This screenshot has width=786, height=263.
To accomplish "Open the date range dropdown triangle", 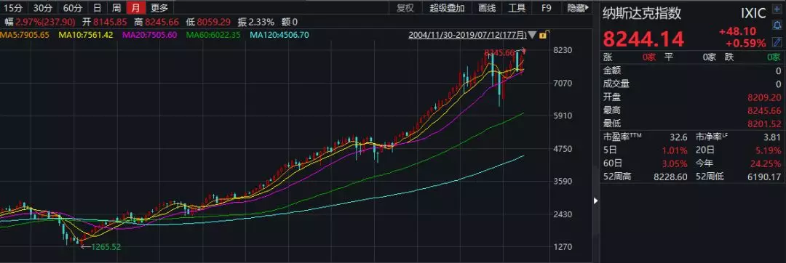I will click(x=533, y=36).
